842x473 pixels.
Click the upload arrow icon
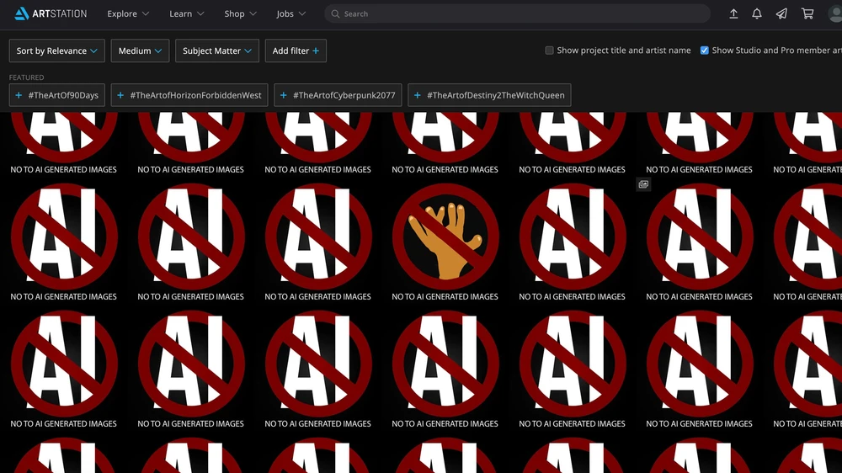(733, 13)
